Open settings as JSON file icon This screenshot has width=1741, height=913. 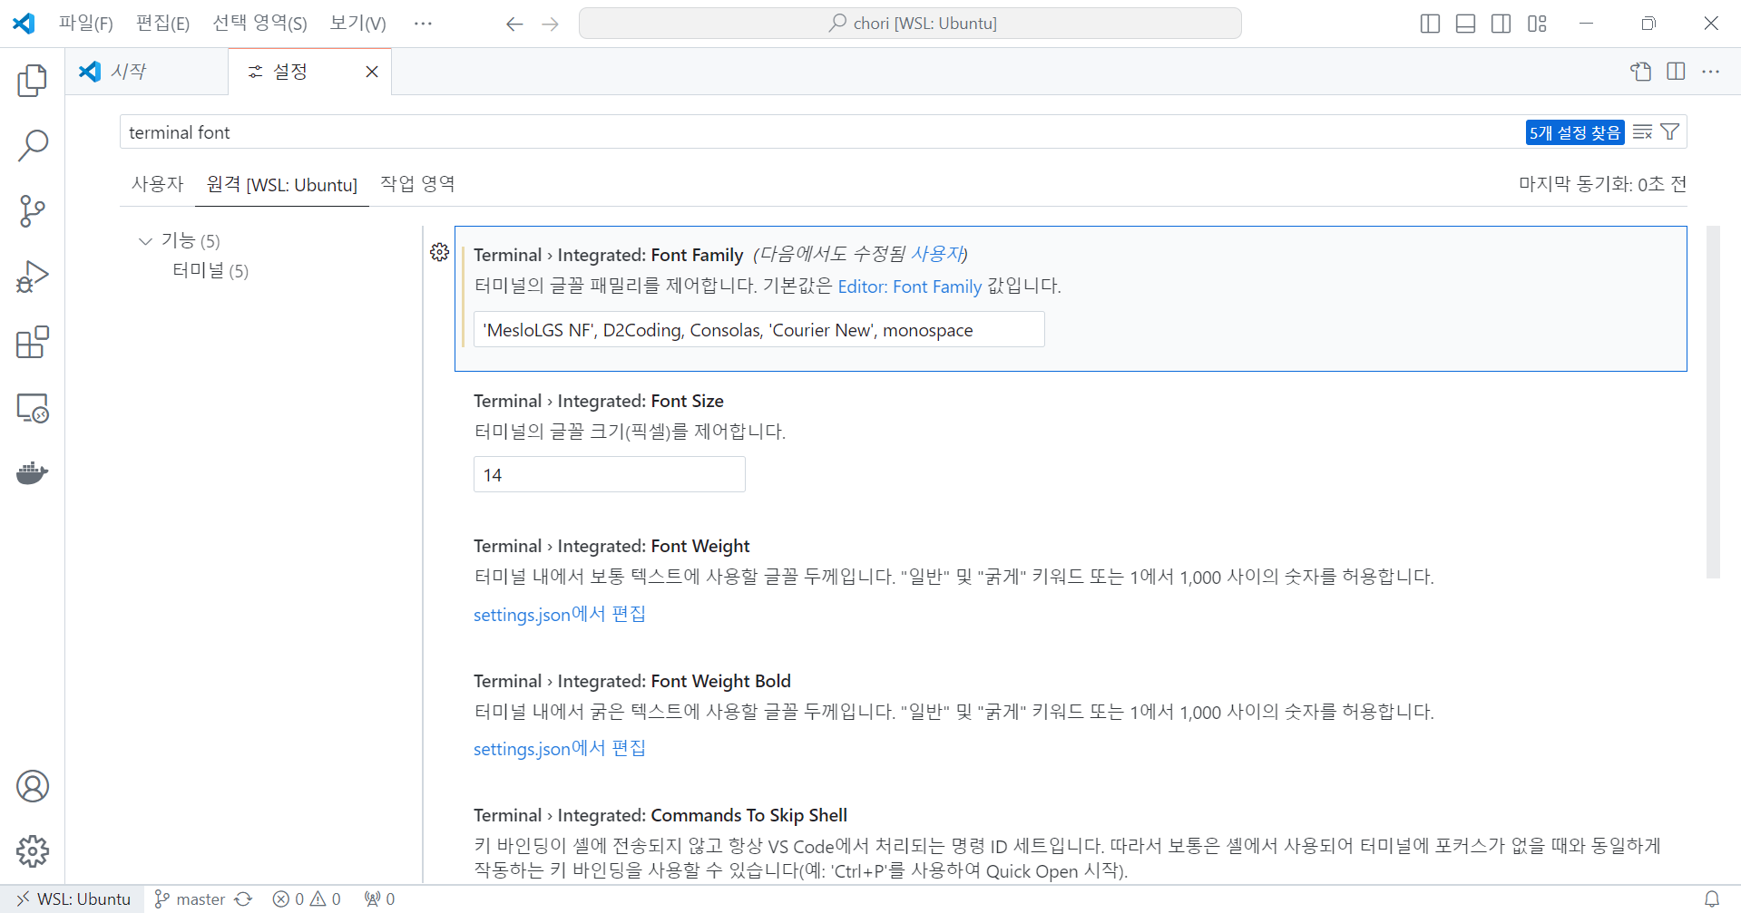pos(1640,72)
